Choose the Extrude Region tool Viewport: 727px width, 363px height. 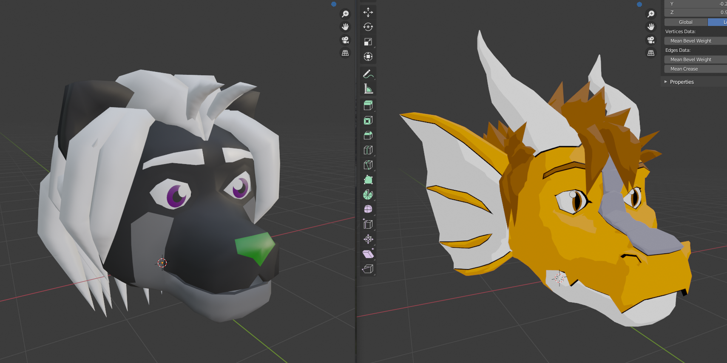tap(368, 105)
